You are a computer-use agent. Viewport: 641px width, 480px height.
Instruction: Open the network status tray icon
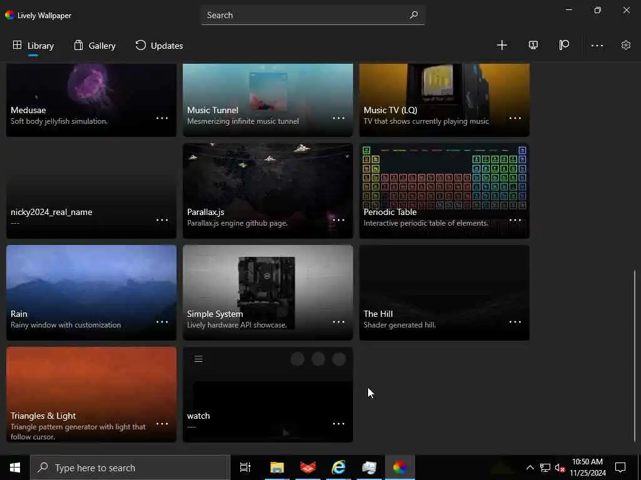coord(545,467)
